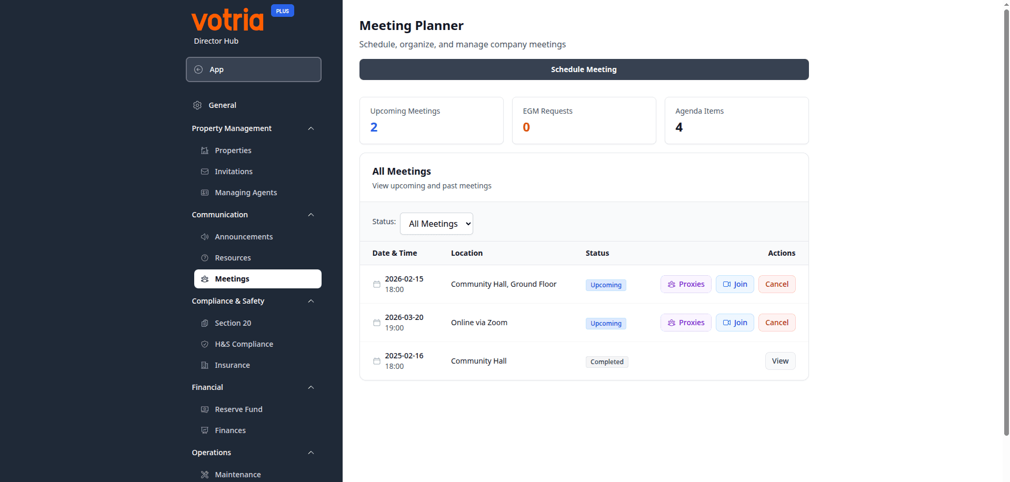Image resolution: width=1010 pixels, height=482 pixels.
Task: Open Proxies for Community Hall Ground Floor meeting
Action: [x=685, y=284]
